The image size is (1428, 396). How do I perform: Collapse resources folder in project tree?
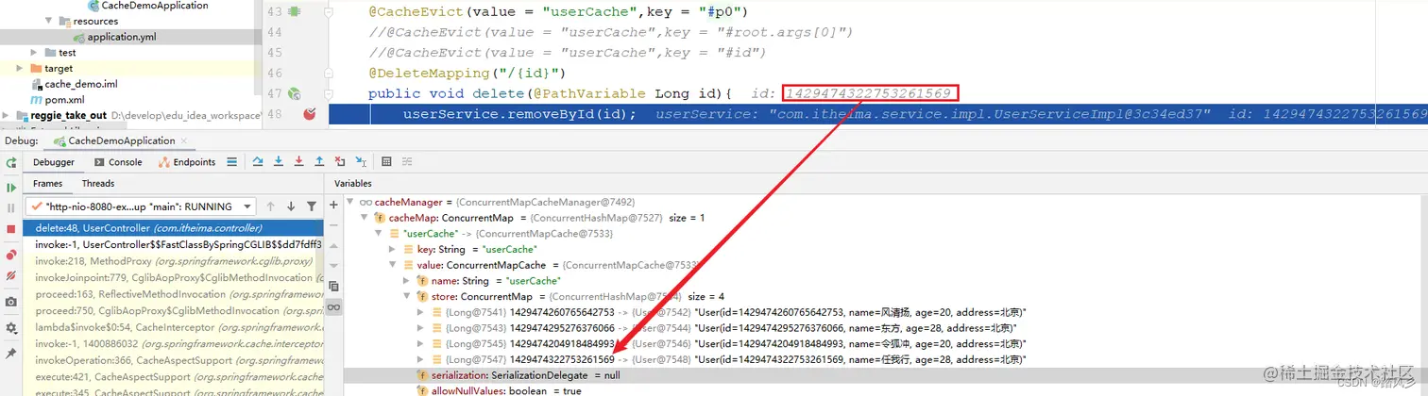click(x=49, y=21)
